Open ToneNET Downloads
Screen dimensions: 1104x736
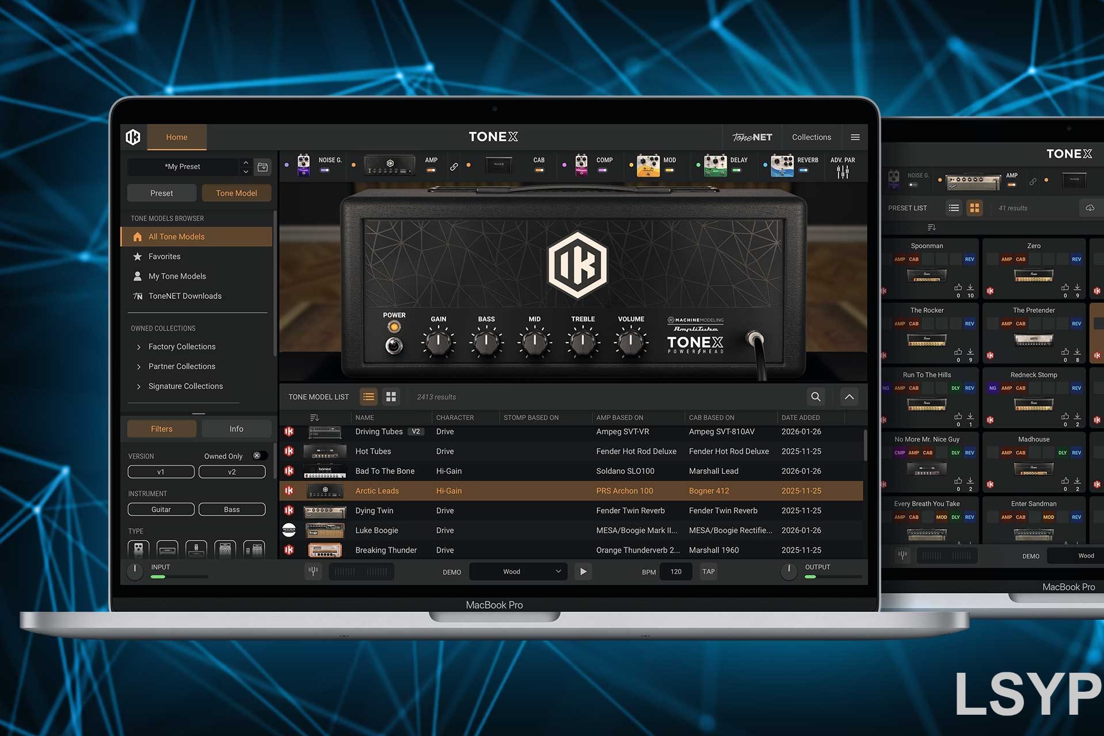click(184, 296)
